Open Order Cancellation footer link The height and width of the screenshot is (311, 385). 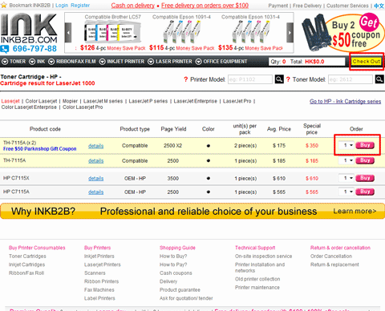[x=331, y=256]
